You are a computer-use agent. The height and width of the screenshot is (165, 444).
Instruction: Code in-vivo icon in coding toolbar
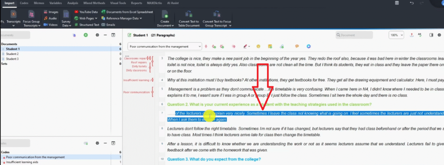222,46
